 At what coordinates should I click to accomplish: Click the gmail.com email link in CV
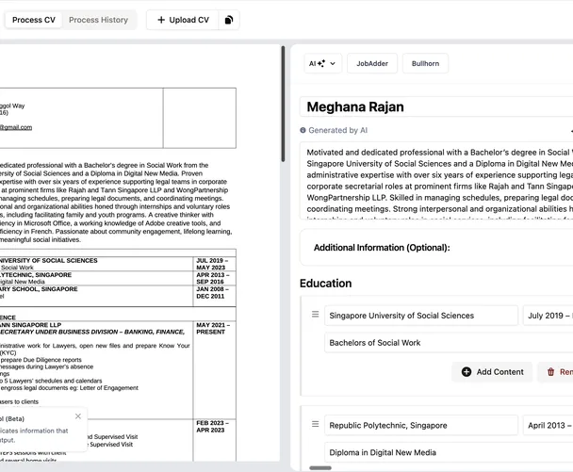point(16,127)
